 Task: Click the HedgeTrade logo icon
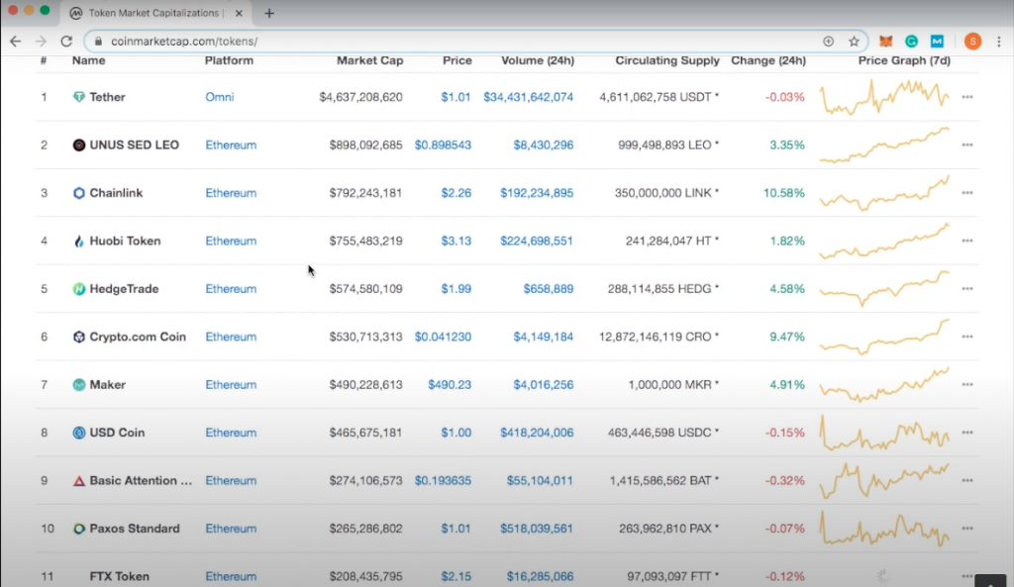79,289
